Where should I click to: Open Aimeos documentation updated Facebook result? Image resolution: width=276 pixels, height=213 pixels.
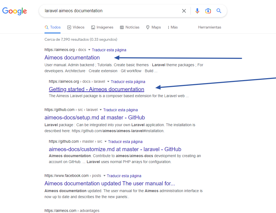click(x=110, y=183)
